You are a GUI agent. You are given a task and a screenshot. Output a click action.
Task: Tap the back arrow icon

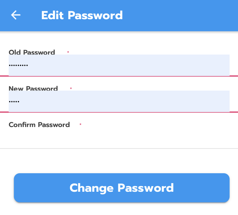16,15
